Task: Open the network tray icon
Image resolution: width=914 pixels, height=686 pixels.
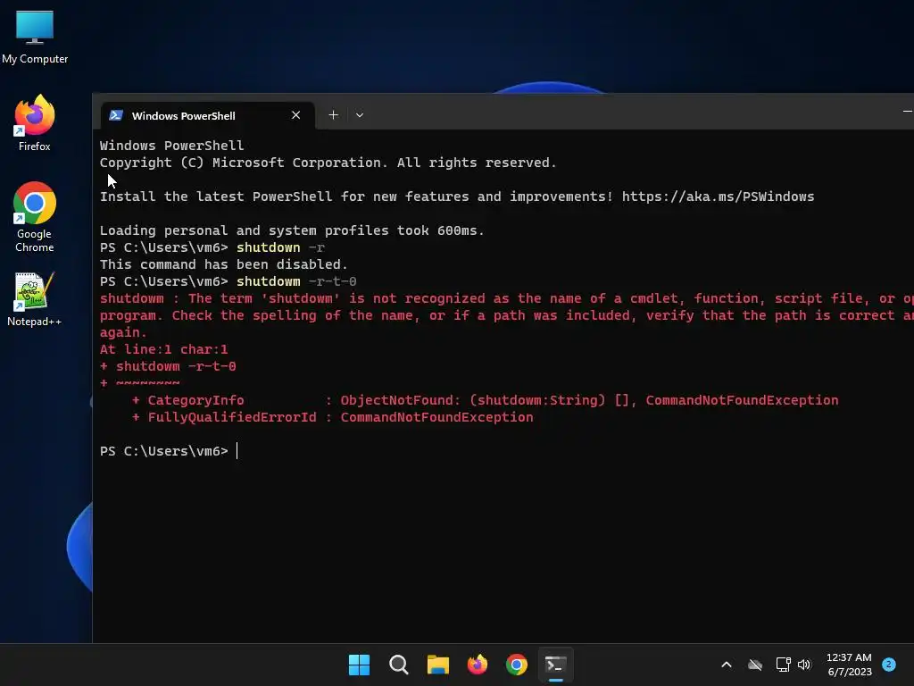Action: pos(783,665)
